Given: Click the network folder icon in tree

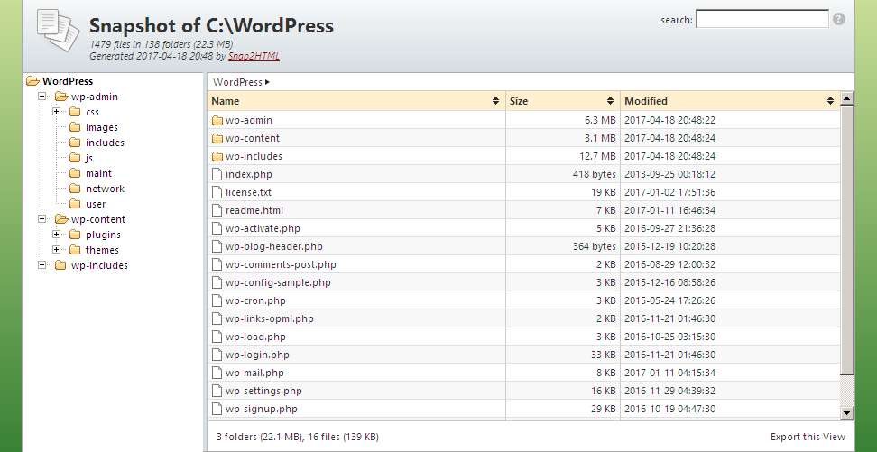Looking at the screenshot, I should coord(76,189).
